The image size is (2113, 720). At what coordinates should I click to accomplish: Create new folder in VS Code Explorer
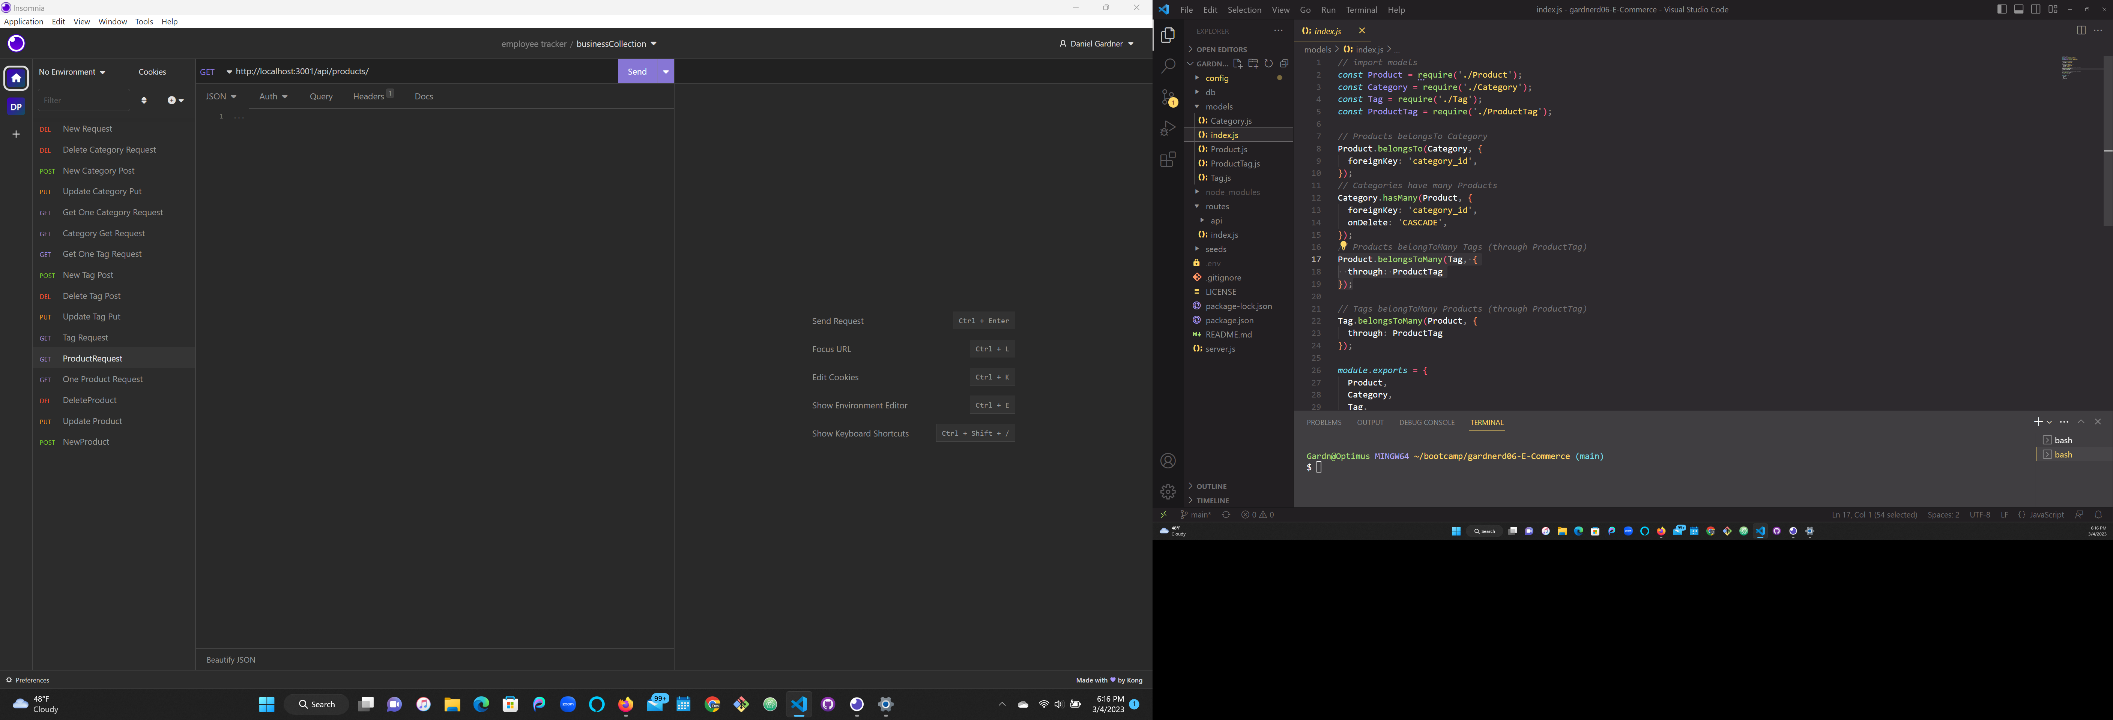click(x=1253, y=63)
